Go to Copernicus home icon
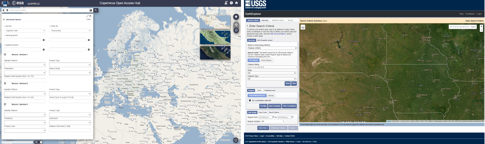 point(236,3)
